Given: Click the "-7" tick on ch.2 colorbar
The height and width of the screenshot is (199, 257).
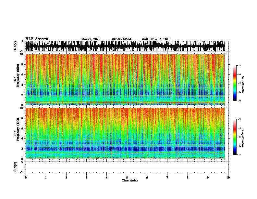Looking at the screenshot, I should tap(239, 155).
